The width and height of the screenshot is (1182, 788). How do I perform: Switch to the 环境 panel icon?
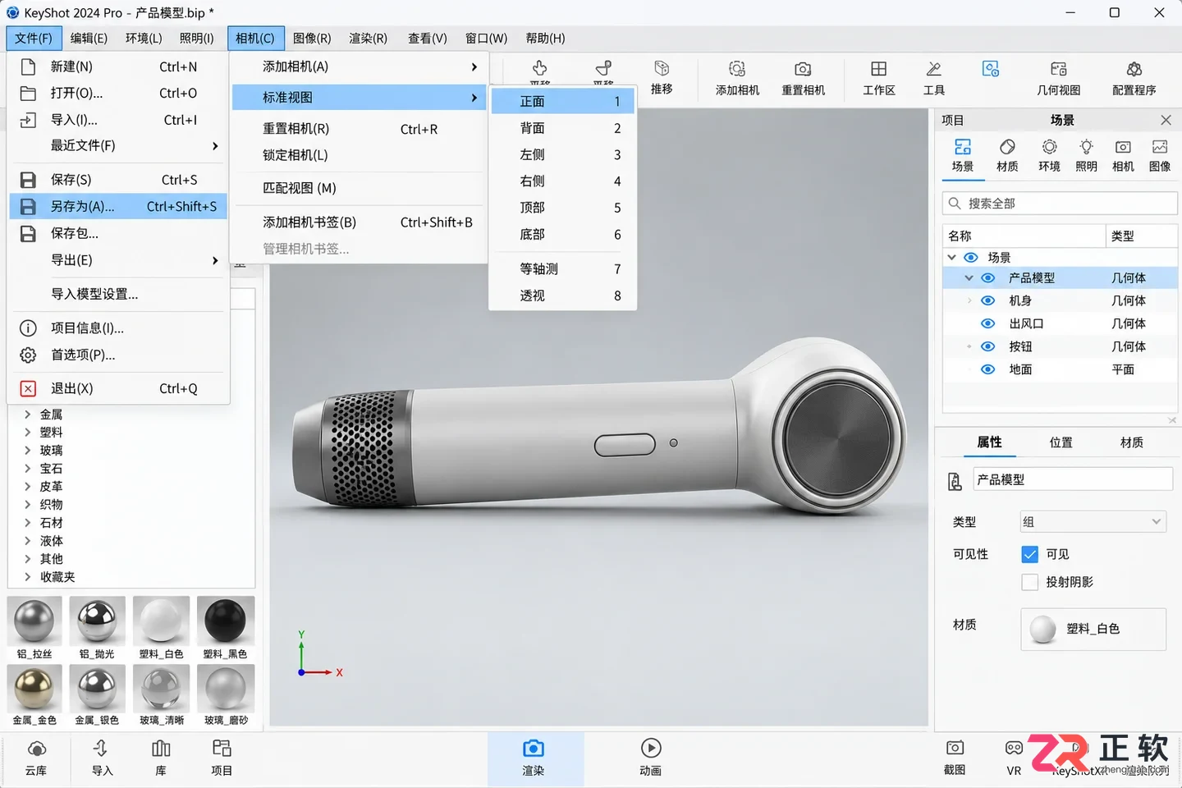coord(1049,147)
